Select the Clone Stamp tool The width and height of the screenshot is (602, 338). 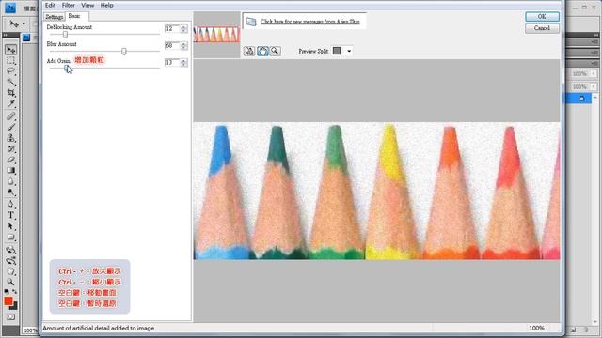click(10, 138)
